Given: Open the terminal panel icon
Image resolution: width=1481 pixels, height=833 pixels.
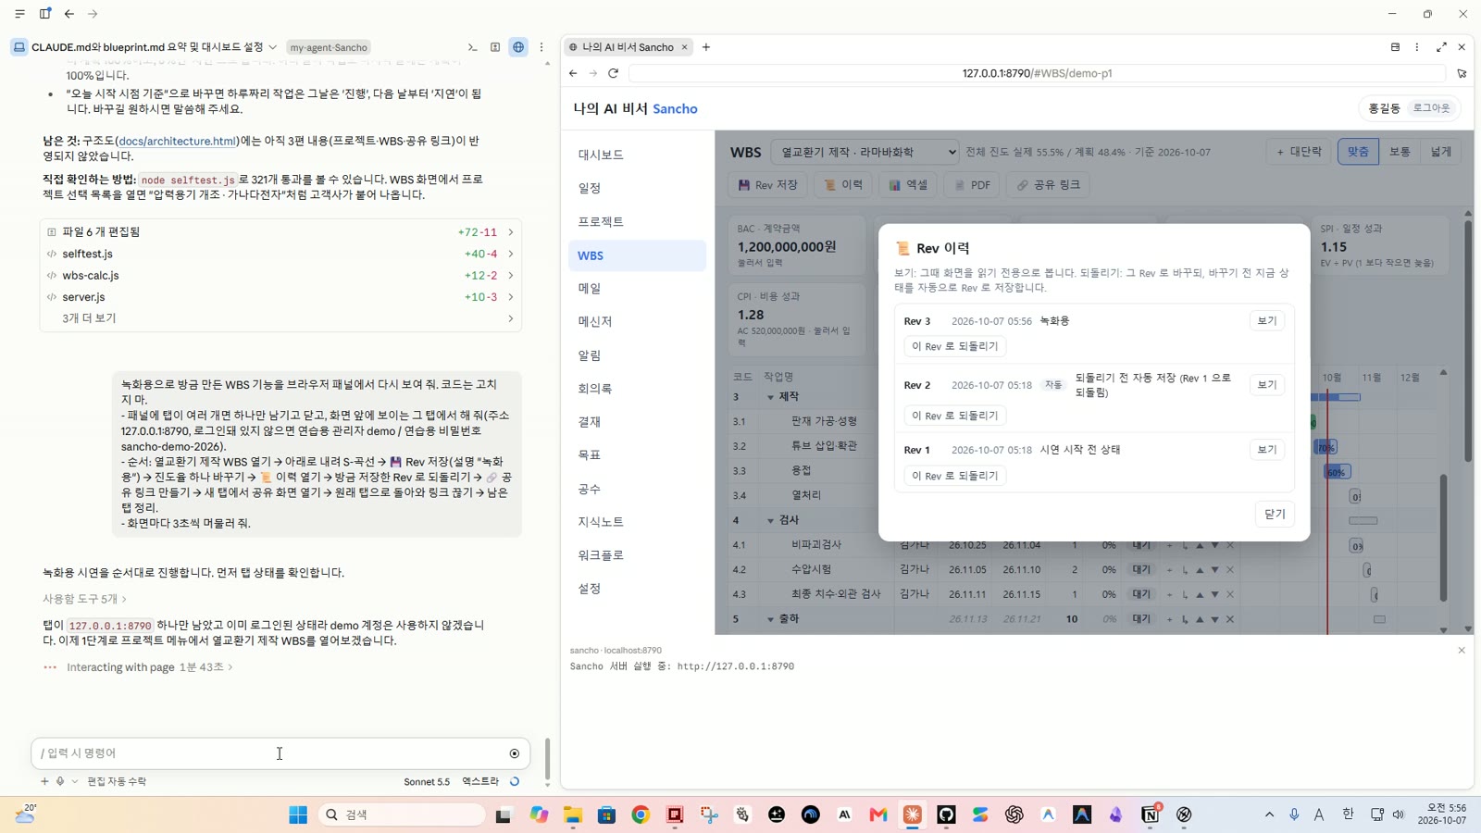Looking at the screenshot, I should point(473,47).
